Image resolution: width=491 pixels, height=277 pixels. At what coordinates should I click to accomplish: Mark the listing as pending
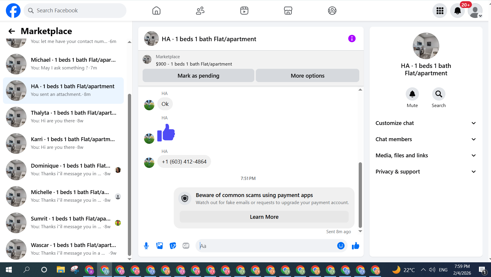pos(198,76)
